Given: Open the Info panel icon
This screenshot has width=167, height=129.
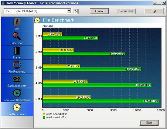Looking at the screenshot, I should 17,22.
